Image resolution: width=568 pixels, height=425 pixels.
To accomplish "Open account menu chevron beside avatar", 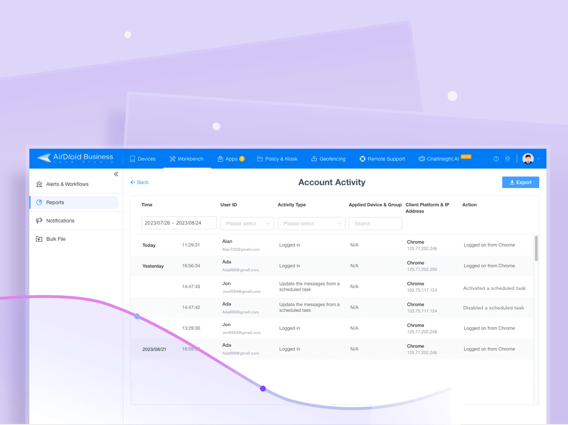I will pyautogui.click(x=539, y=159).
